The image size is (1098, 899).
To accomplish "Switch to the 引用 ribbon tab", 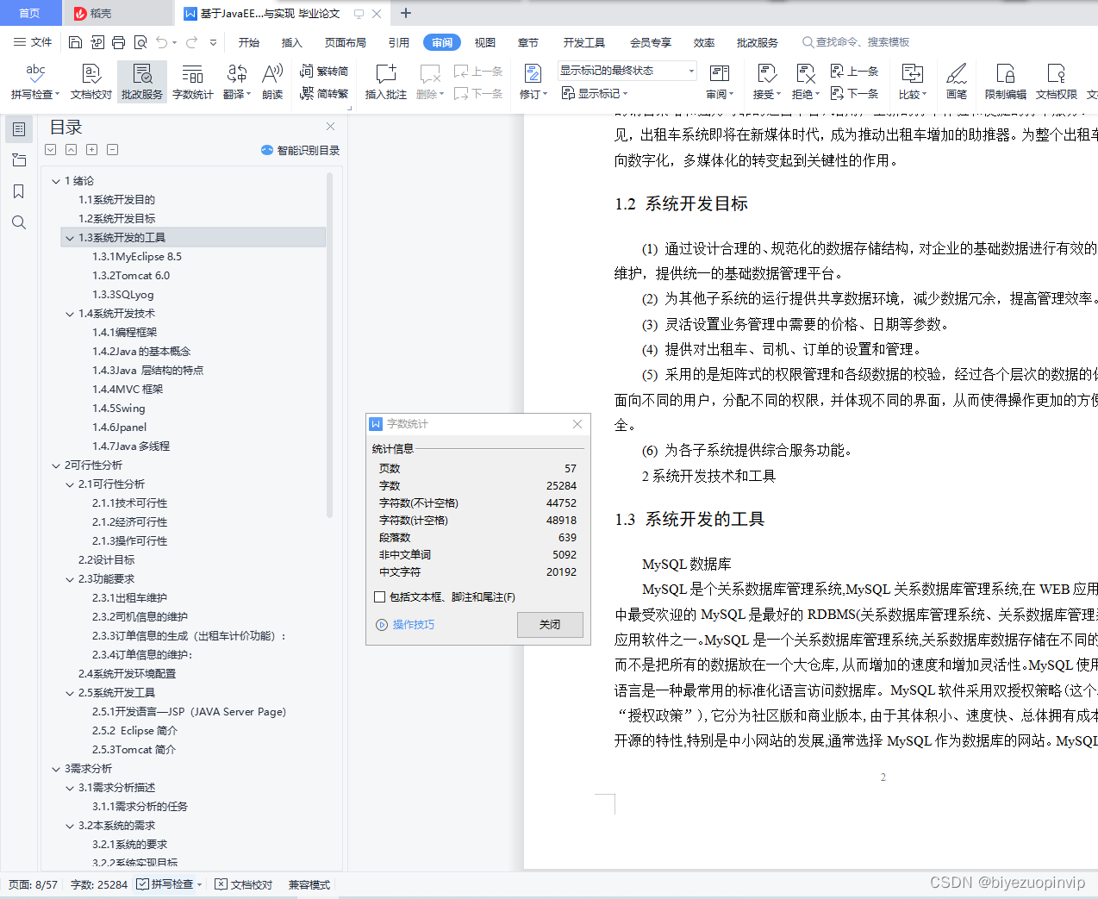I will pyautogui.click(x=399, y=42).
